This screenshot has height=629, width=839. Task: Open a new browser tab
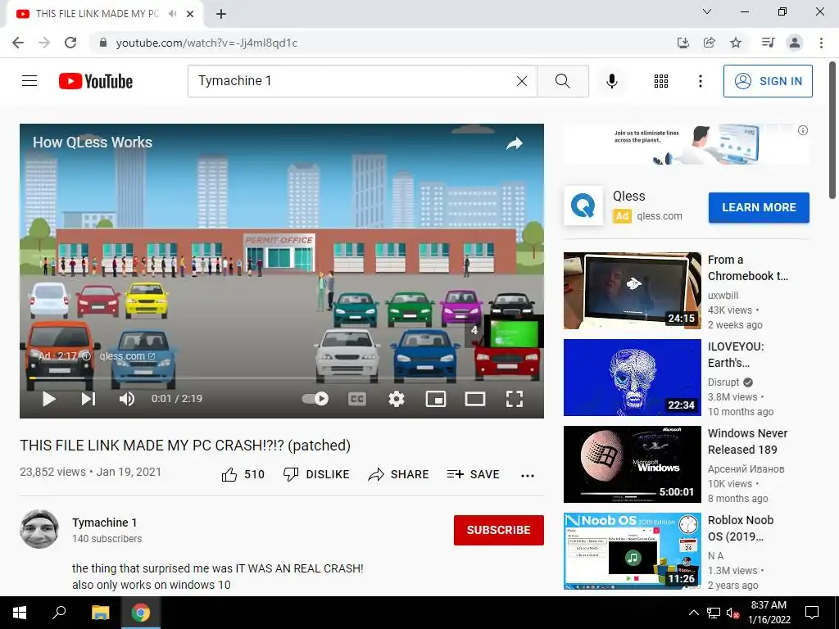point(221,14)
